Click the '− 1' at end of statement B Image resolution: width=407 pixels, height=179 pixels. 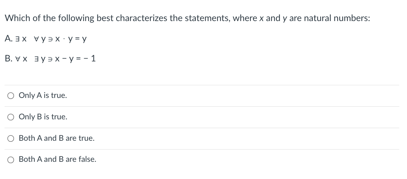coord(90,59)
